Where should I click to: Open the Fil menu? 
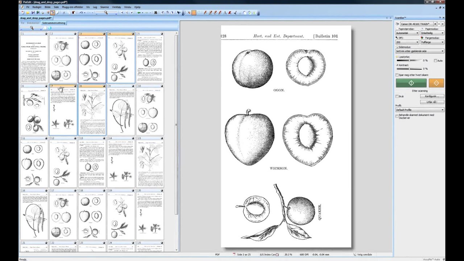(x=28, y=7)
